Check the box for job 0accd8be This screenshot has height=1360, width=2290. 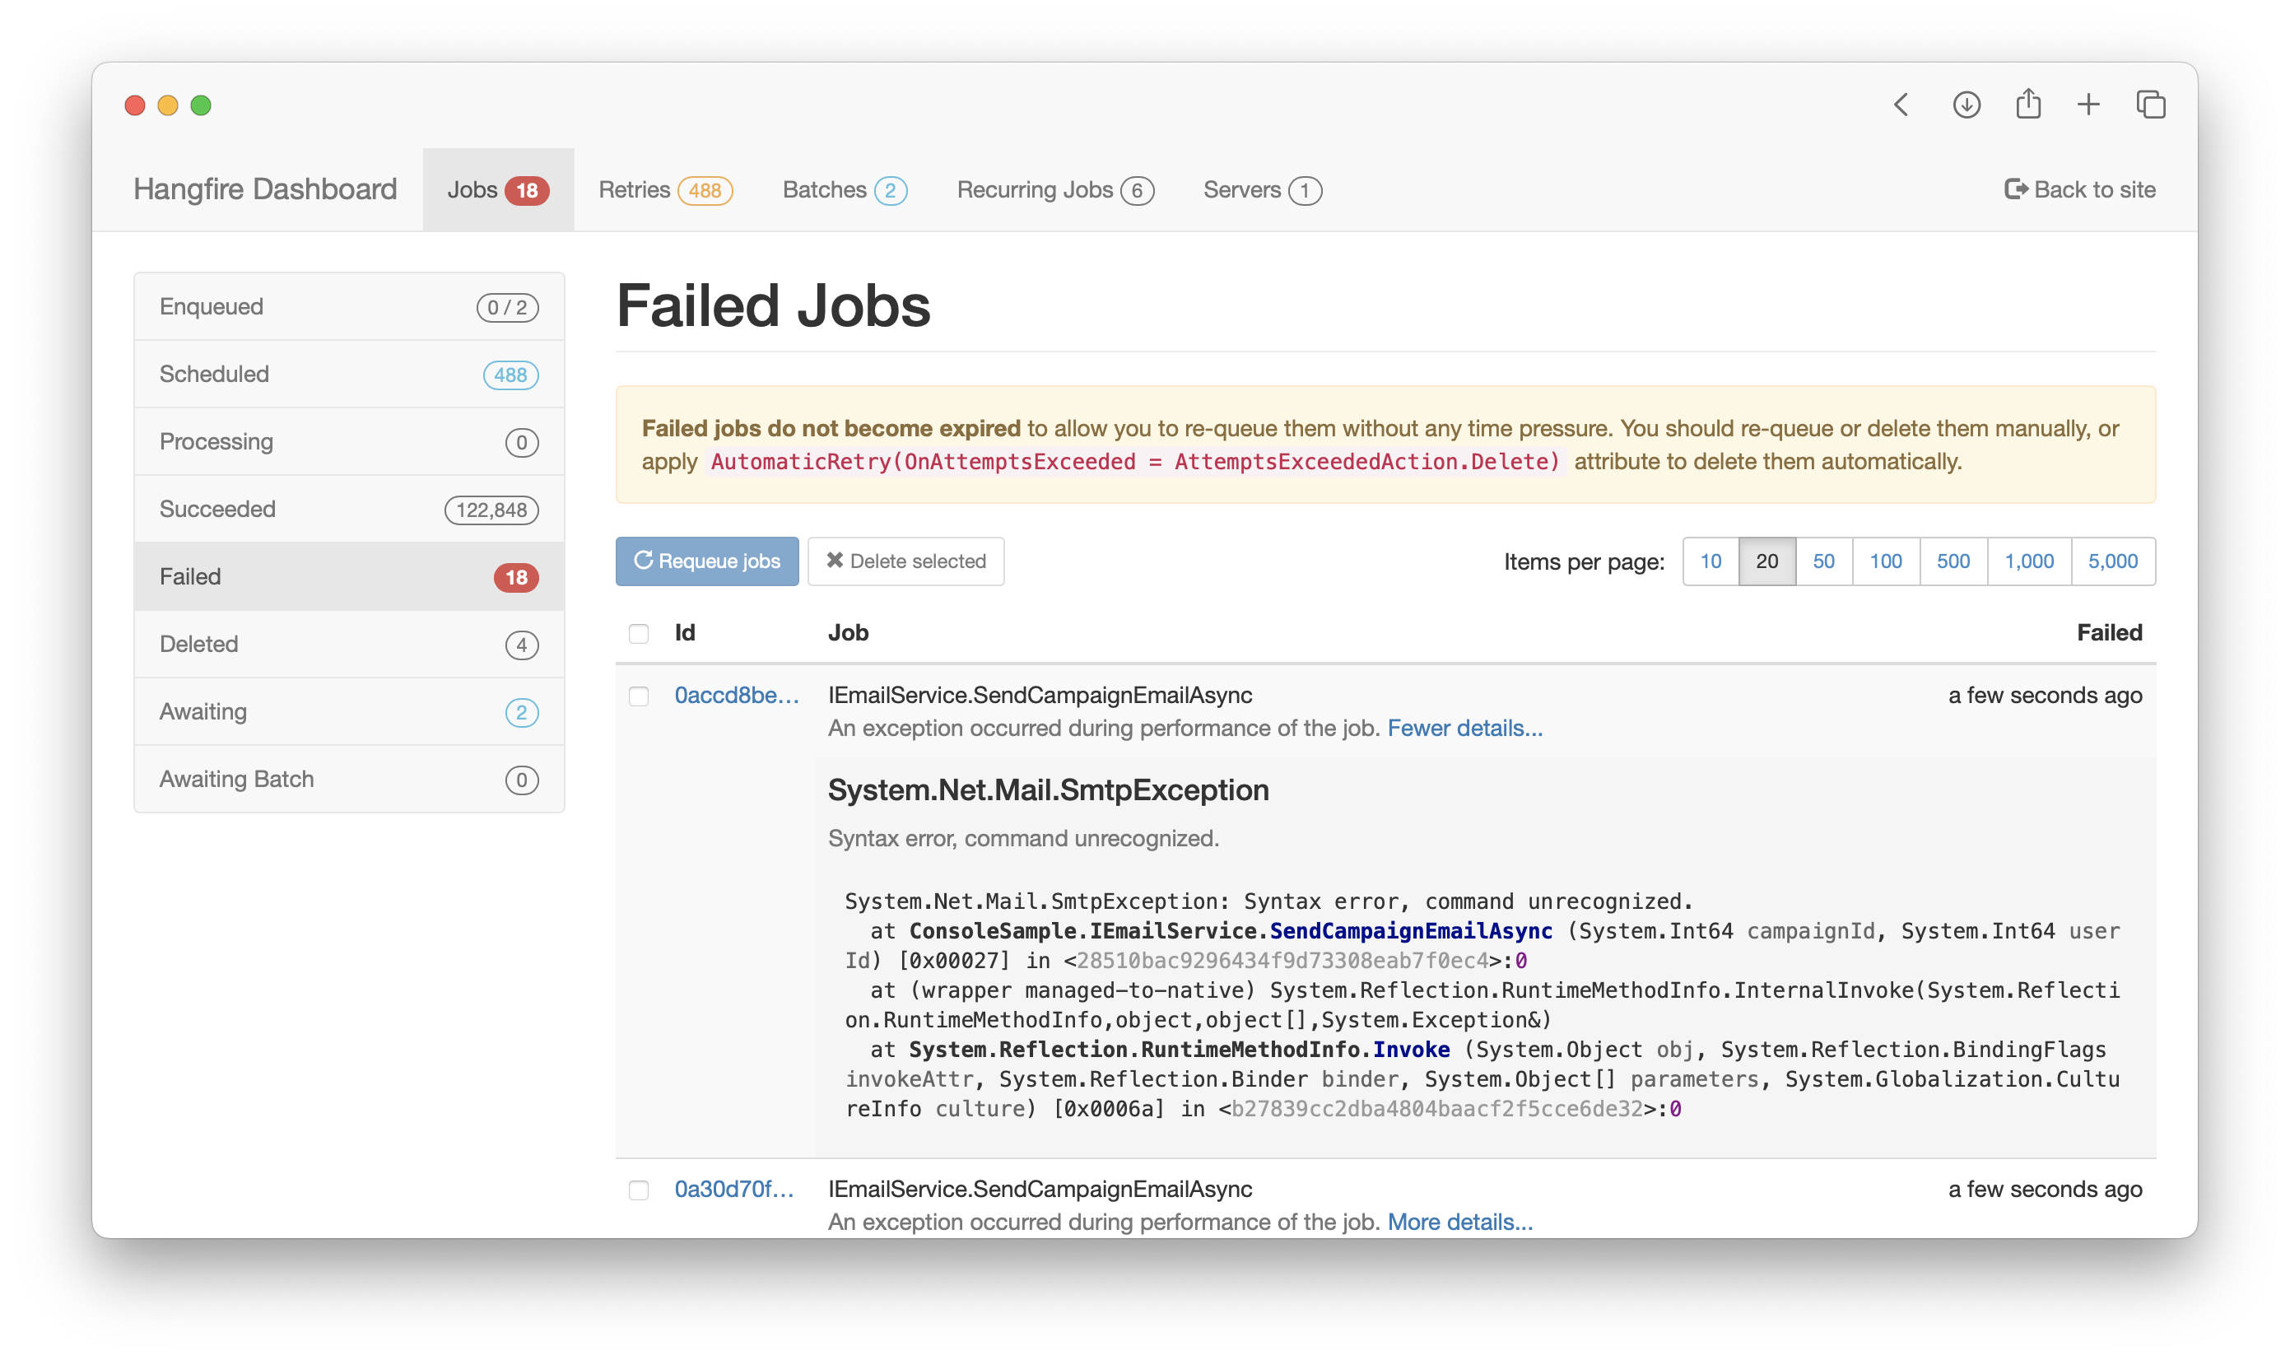[x=639, y=696]
